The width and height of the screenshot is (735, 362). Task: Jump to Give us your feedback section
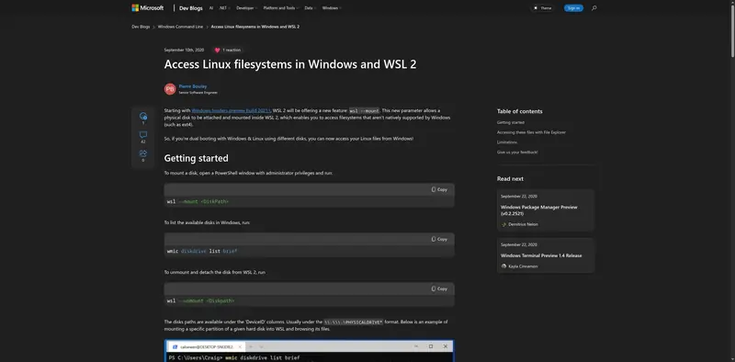click(517, 152)
